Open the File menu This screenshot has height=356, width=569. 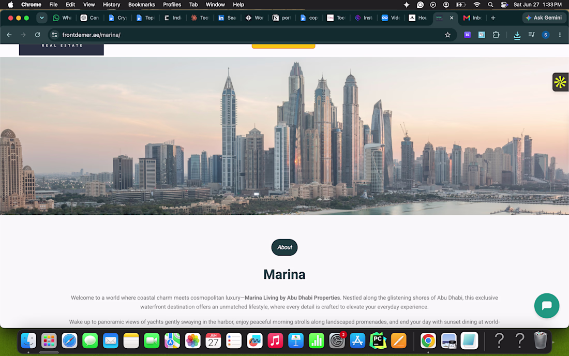[53, 5]
